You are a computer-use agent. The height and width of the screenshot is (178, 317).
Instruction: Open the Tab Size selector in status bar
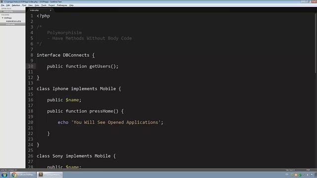[x=290, y=170]
